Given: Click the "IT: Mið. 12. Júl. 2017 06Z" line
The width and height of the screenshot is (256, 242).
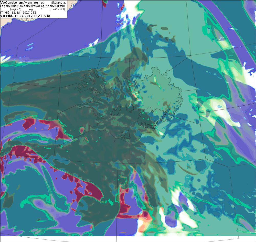Looking at the screenshot, I should (x=18, y=13).
